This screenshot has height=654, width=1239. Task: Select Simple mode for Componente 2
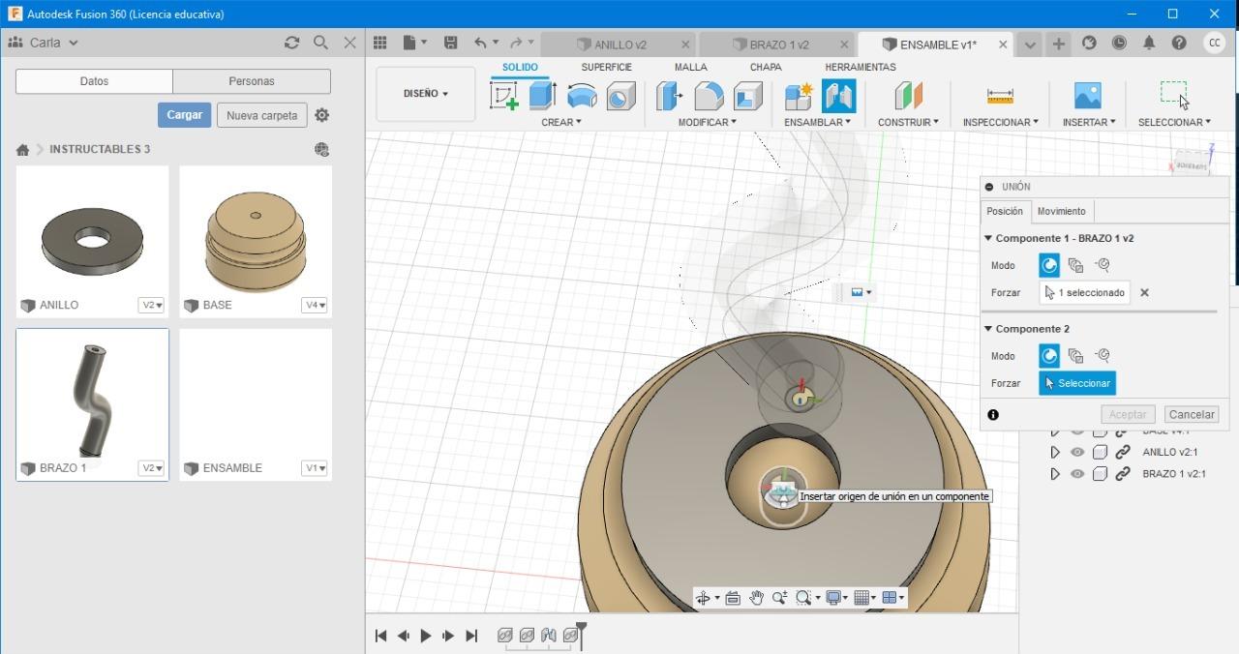[x=1049, y=356]
